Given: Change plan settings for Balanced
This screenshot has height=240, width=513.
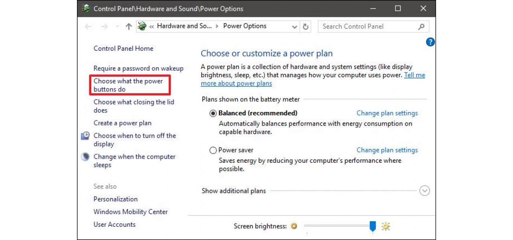Looking at the screenshot, I should (387, 113).
